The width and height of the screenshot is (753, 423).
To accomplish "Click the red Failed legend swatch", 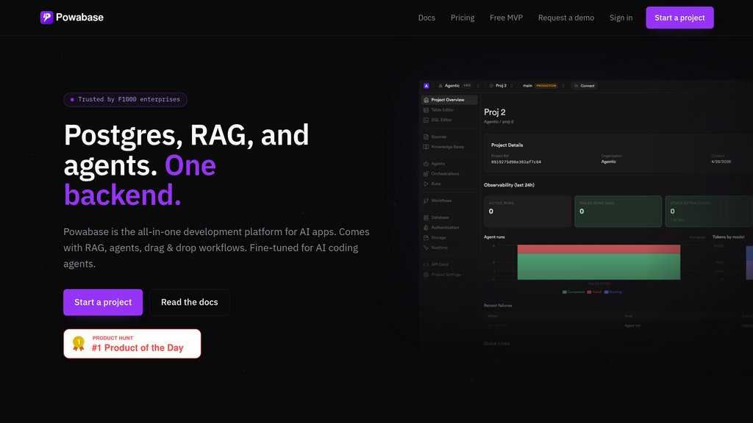I will pos(589,292).
